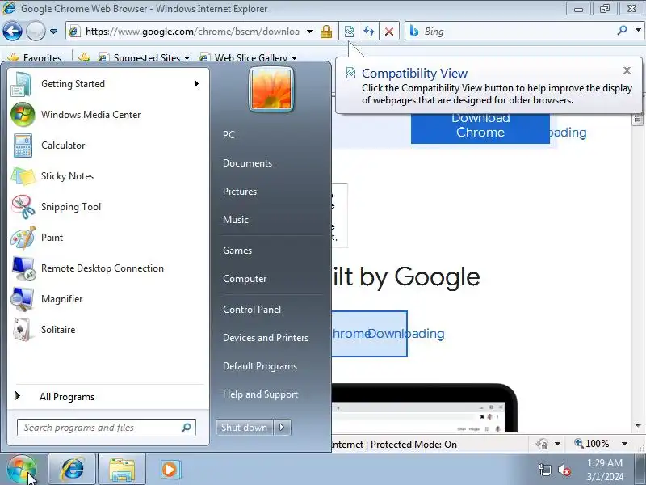Click the muted volume tray icon
Viewport: 646px width, 485px height.
coord(564,470)
